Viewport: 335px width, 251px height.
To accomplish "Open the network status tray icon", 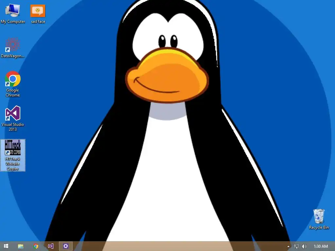I will [x=296, y=246].
